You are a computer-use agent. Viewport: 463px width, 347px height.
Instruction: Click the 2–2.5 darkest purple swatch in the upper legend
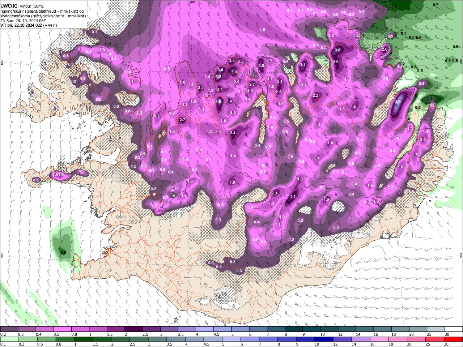(133, 329)
